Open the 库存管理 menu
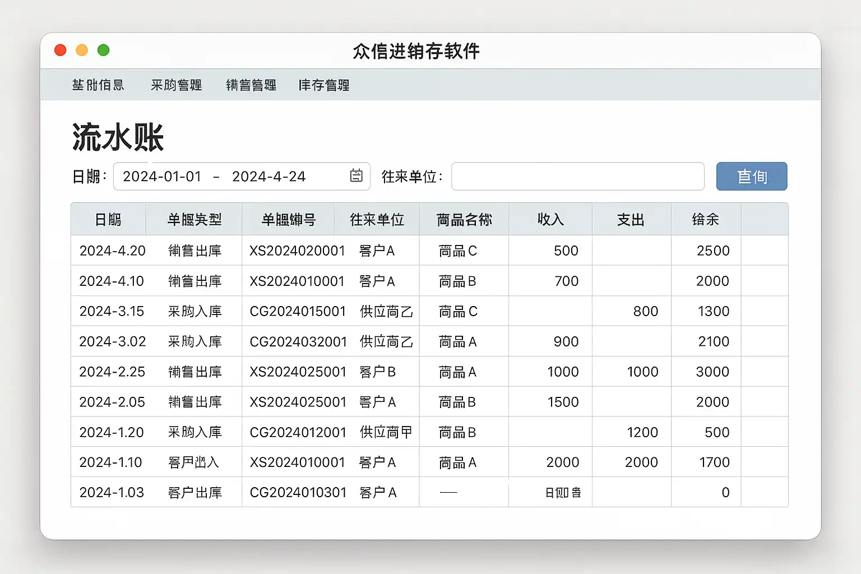 click(x=324, y=85)
